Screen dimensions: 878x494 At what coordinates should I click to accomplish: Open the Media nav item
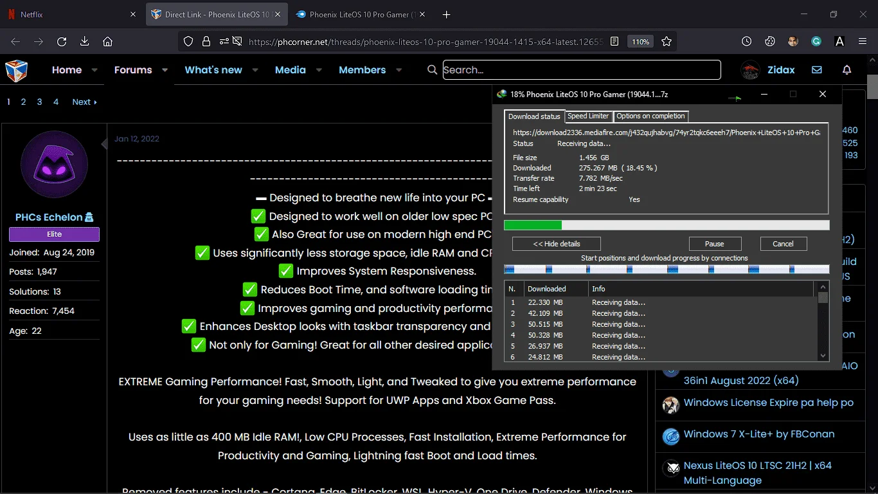click(291, 69)
